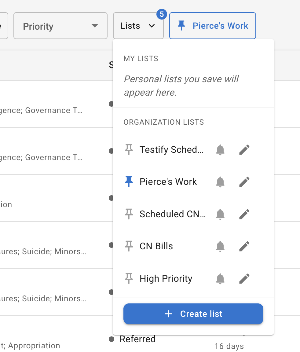Unpin the Pierce's Work list

click(x=129, y=182)
